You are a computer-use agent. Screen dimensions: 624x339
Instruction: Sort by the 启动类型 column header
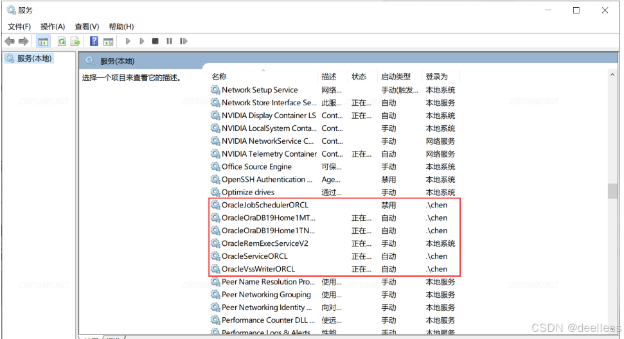coord(396,76)
